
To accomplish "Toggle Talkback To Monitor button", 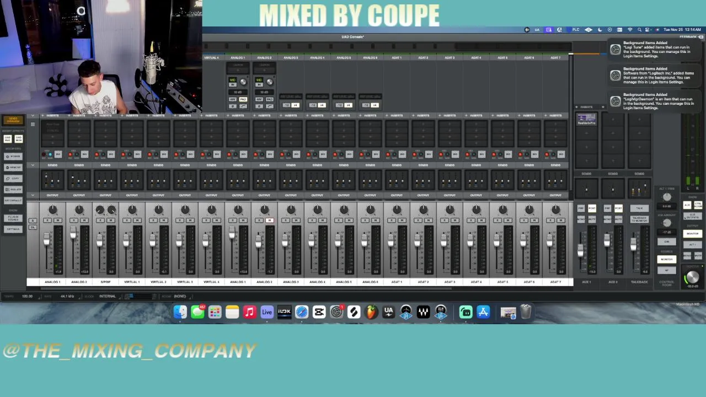I will point(639,219).
